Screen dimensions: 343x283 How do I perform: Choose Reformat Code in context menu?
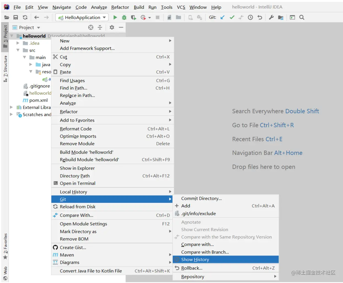112,129
